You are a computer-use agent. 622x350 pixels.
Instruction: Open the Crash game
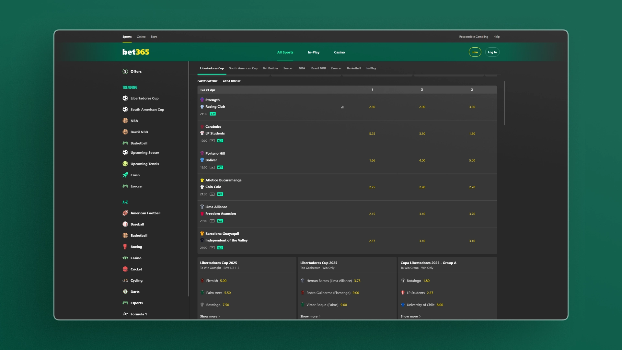point(135,175)
